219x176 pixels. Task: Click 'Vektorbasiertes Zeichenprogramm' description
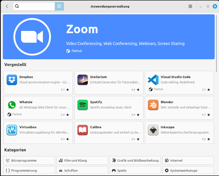185,133
